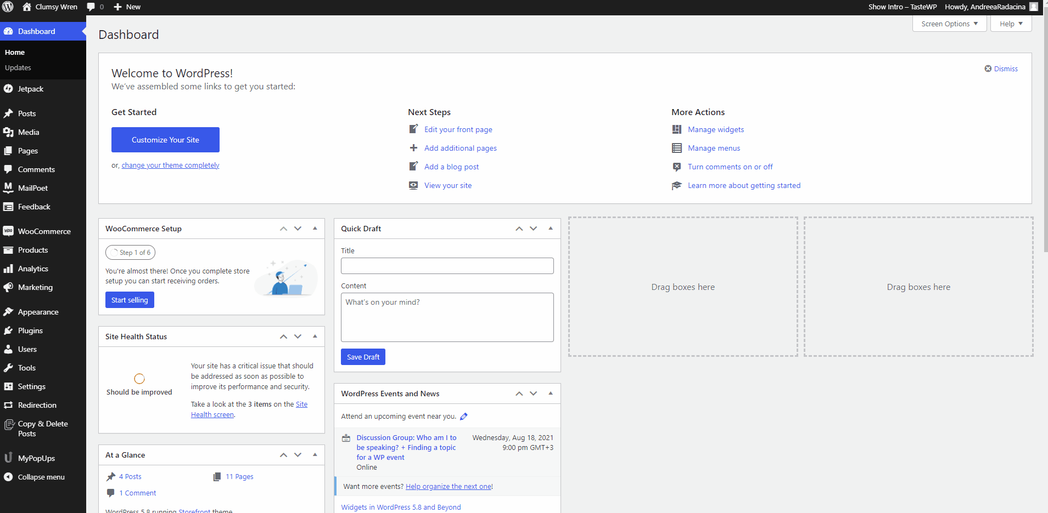This screenshot has height=513, width=1048.
Task: Open the Screen Options dropdown
Action: click(950, 24)
